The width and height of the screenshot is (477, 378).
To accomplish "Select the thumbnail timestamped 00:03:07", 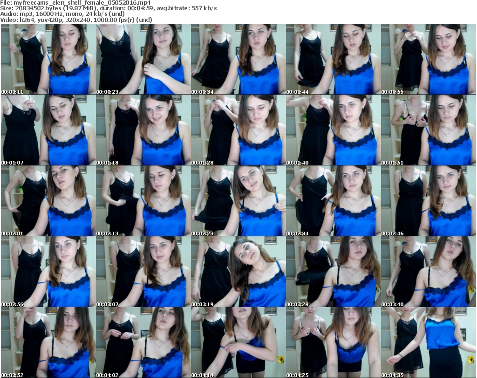I will pyautogui.click(x=143, y=272).
